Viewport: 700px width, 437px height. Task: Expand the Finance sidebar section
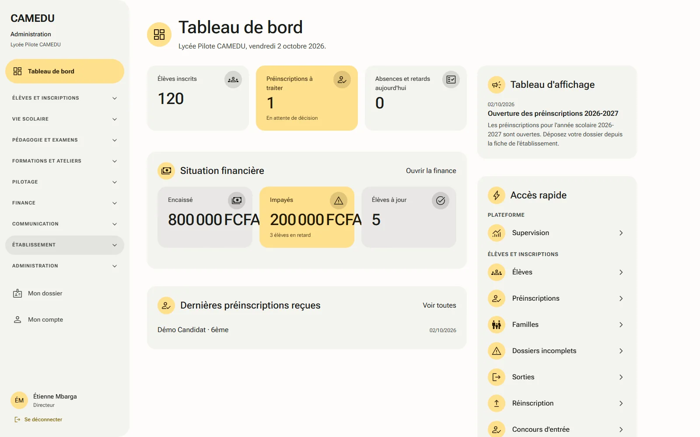click(65, 203)
